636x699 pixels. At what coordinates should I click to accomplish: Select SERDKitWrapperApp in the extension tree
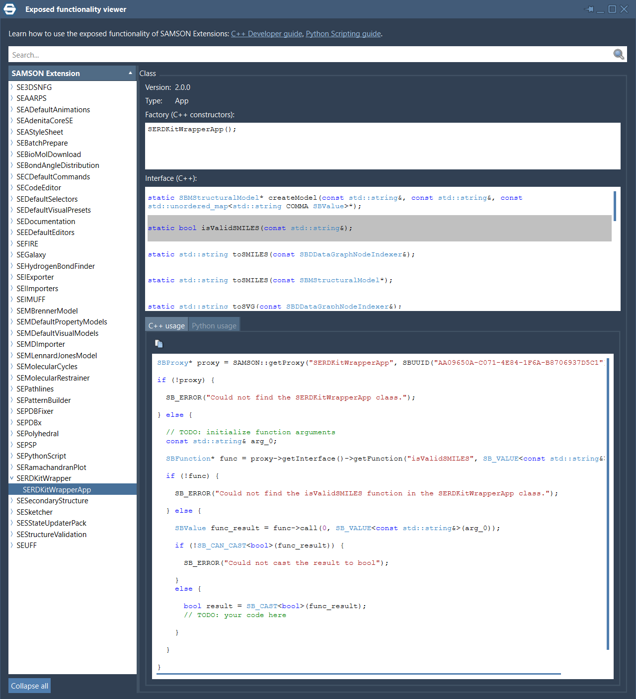pos(57,489)
